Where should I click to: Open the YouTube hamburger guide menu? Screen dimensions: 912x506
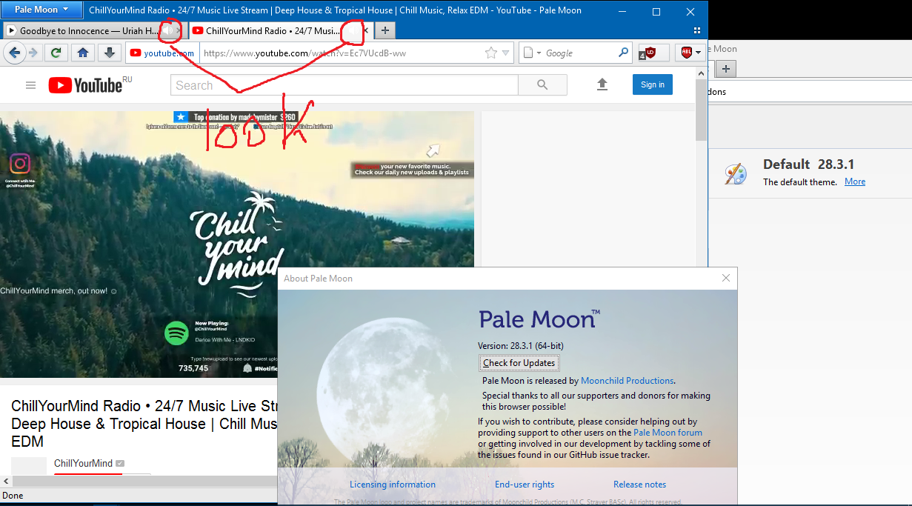(x=30, y=85)
